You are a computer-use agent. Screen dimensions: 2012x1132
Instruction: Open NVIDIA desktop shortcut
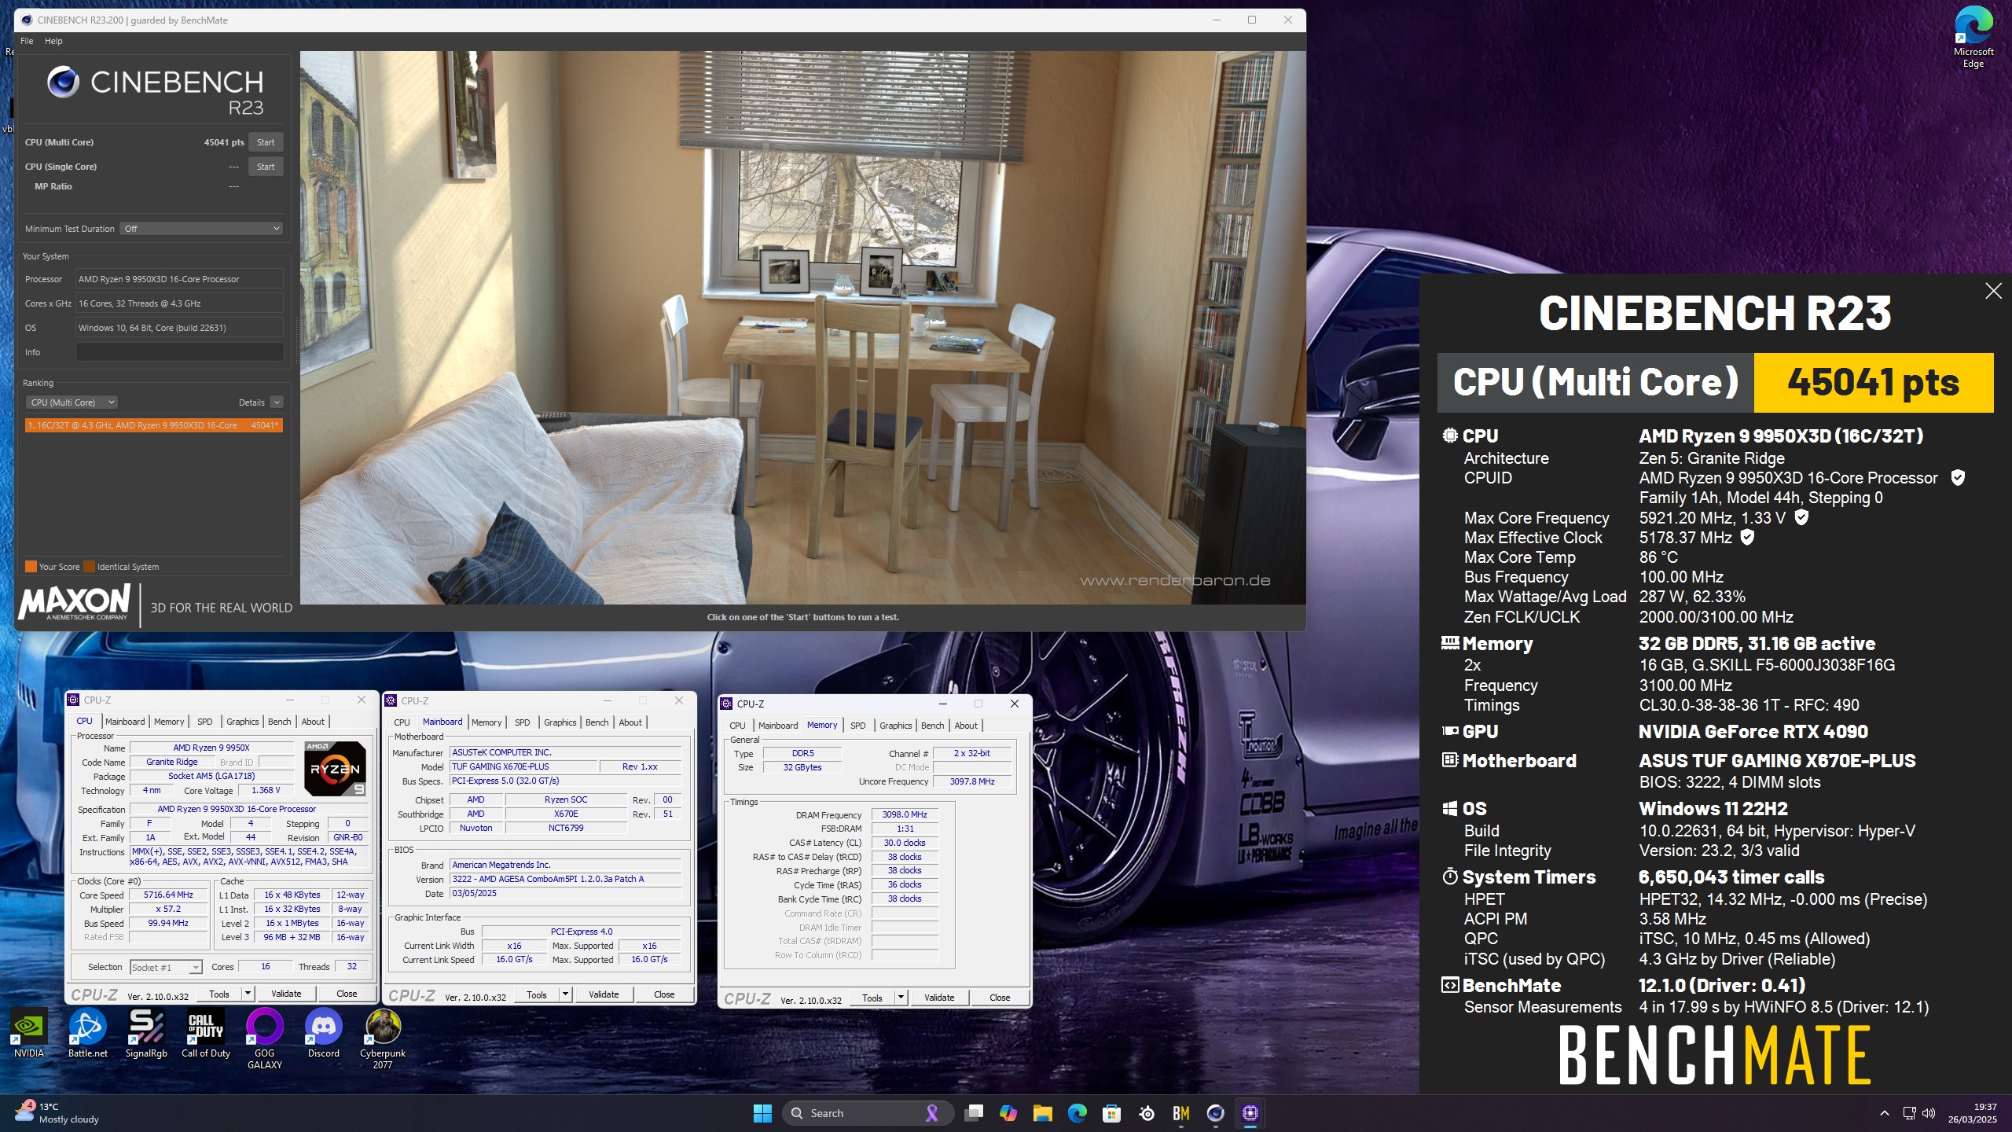(x=29, y=1034)
